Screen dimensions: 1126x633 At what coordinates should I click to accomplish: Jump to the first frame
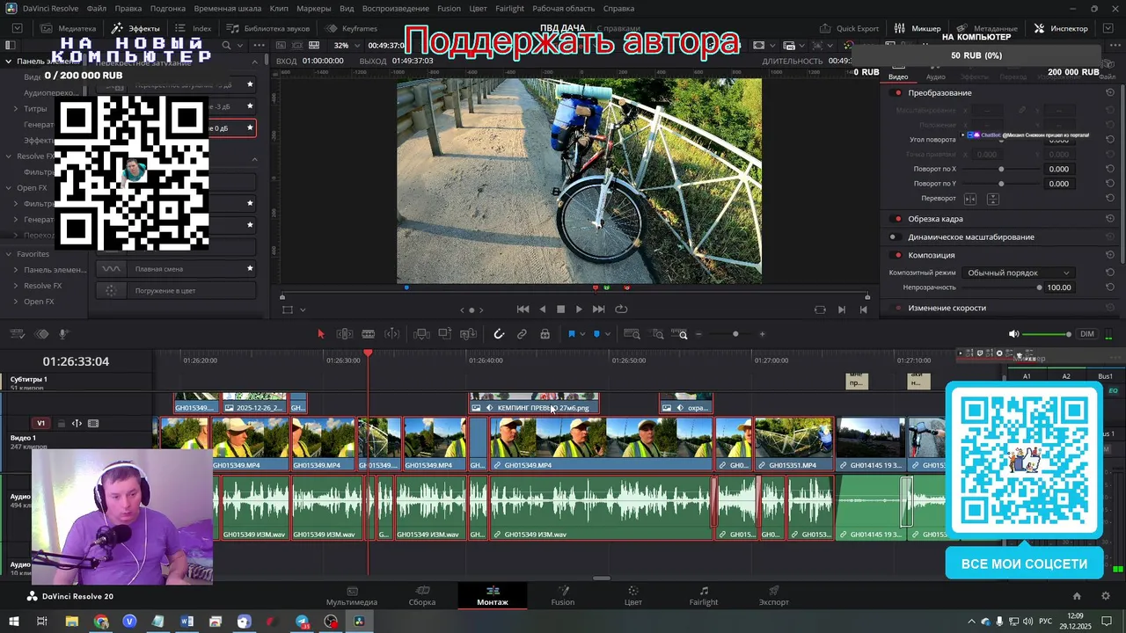point(523,309)
